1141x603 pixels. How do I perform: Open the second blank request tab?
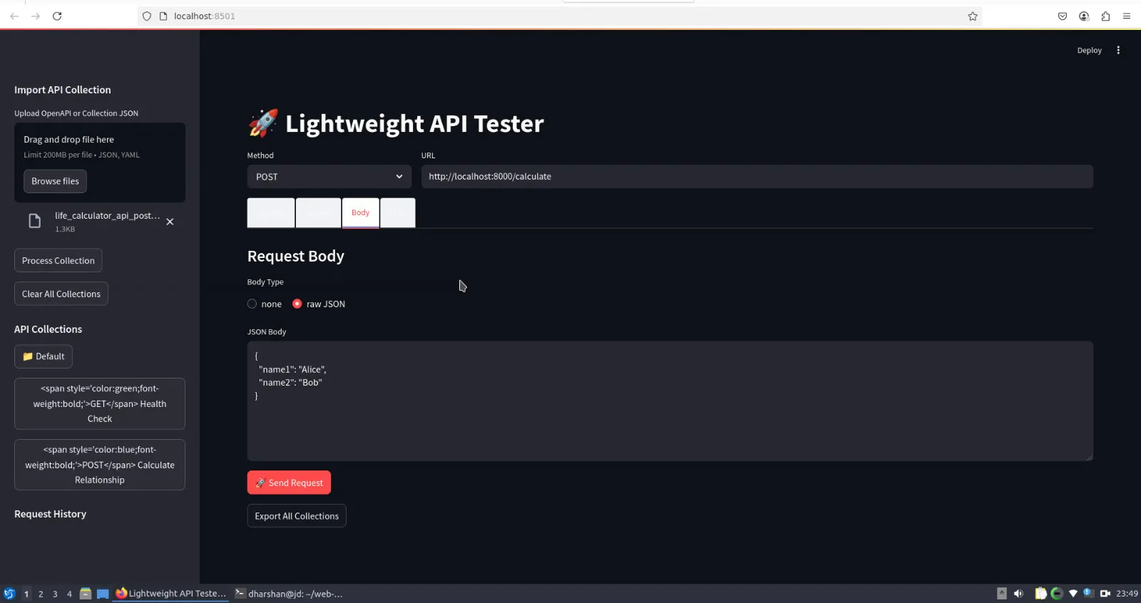[318, 212]
